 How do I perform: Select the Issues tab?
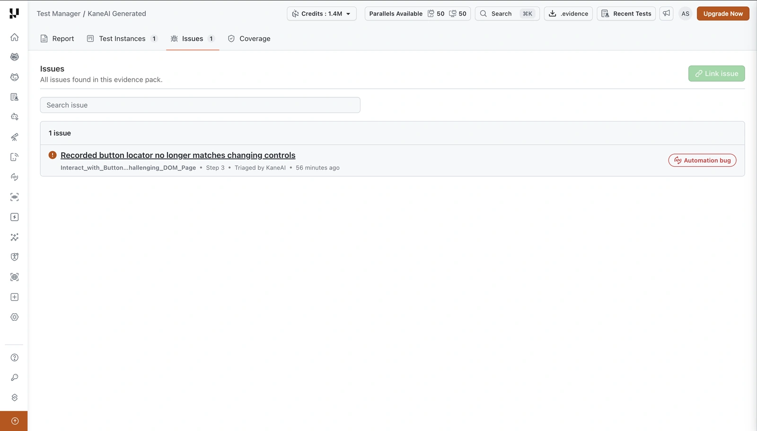(x=193, y=39)
